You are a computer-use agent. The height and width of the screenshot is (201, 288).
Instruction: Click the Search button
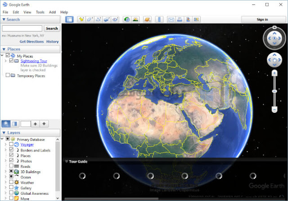[x=52, y=28]
